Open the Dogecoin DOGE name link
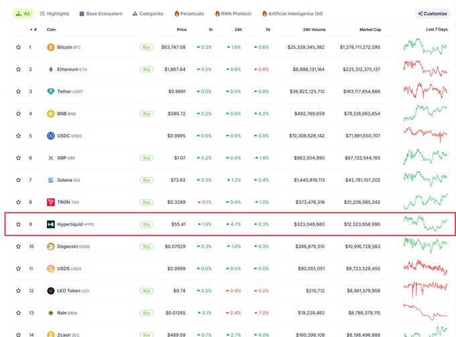This screenshot has height=337, width=456. tap(74, 246)
